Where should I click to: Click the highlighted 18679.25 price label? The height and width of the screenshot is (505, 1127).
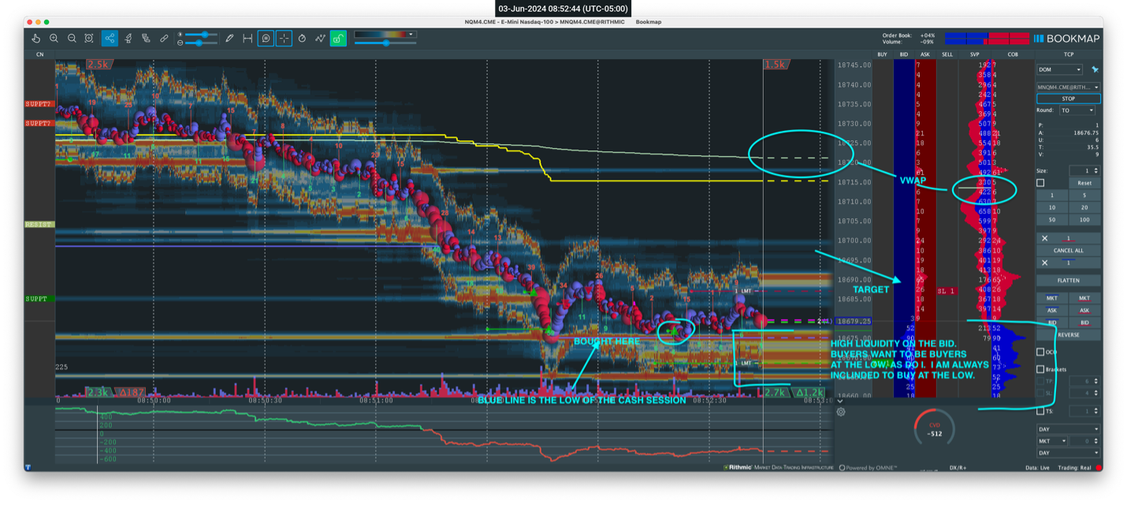[x=853, y=321]
